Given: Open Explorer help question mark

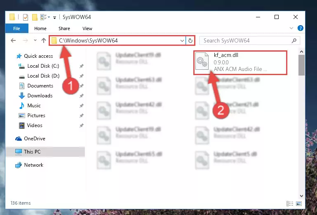Looking at the screenshot, I should (x=301, y=28).
